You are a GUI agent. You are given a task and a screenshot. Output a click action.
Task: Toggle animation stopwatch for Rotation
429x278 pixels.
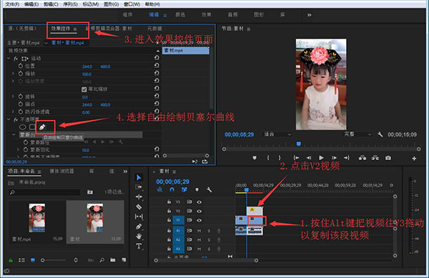pos(21,96)
